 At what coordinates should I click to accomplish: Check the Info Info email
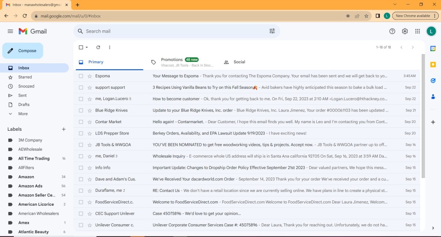tap(81, 168)
